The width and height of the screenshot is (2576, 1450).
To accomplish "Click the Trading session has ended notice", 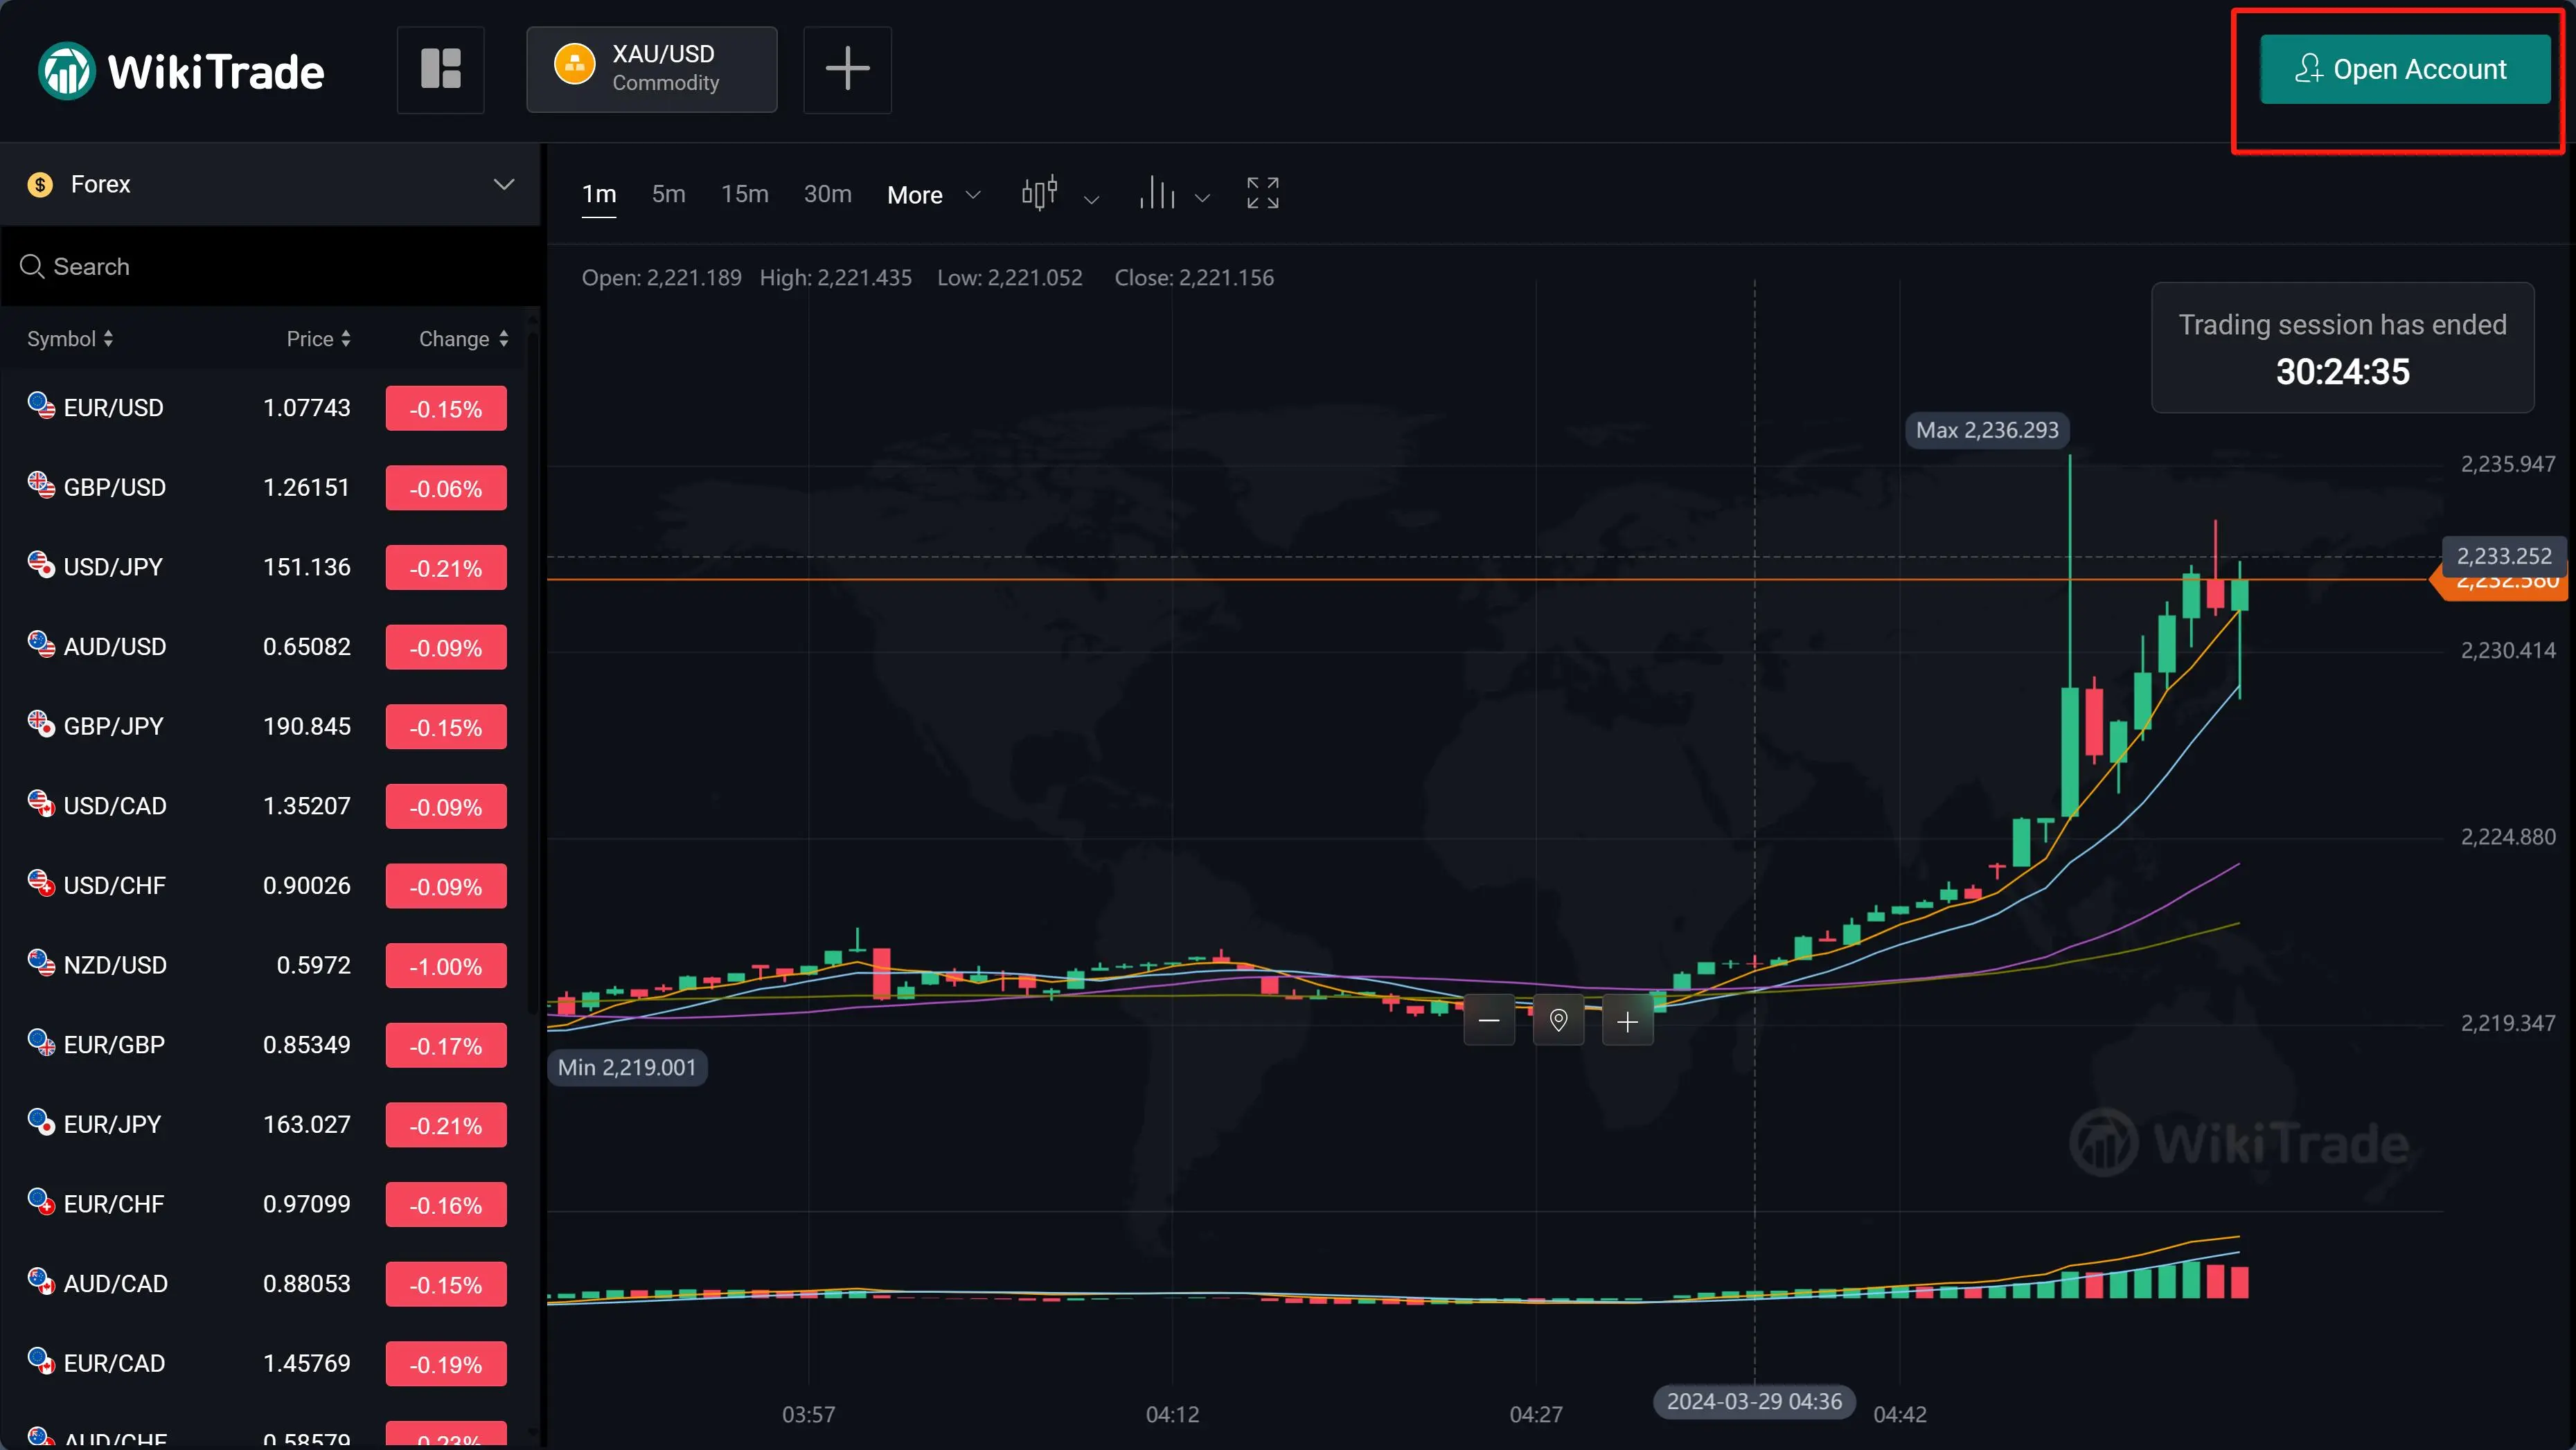I will point(2343,348).
